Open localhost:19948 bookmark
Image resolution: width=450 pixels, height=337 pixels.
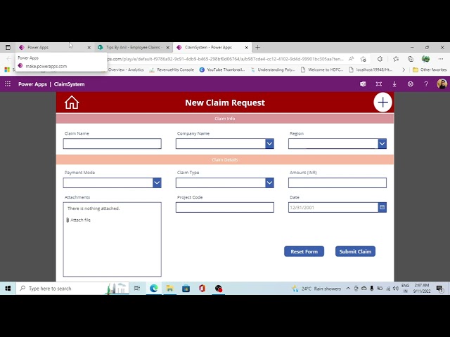(371, 70)
